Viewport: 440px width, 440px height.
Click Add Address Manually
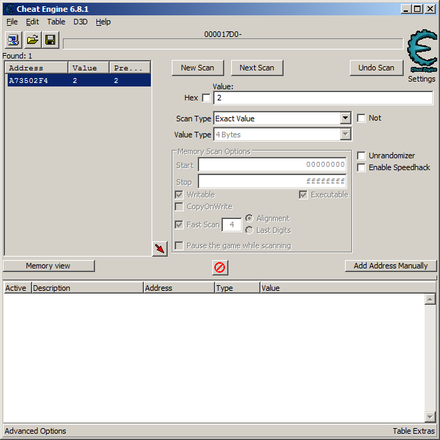(x=391, y=266)
